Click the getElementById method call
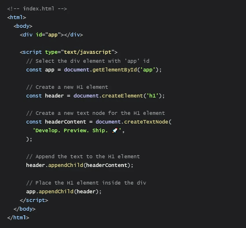Image resolution: width=246 pixels, height=228 pixels. (x=115, y=69)
